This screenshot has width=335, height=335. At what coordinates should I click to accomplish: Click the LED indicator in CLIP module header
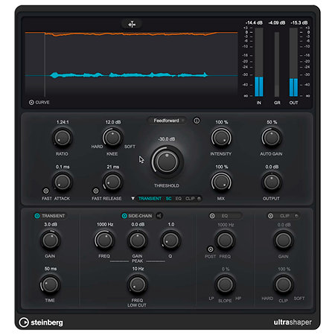(x=296, y=216)
